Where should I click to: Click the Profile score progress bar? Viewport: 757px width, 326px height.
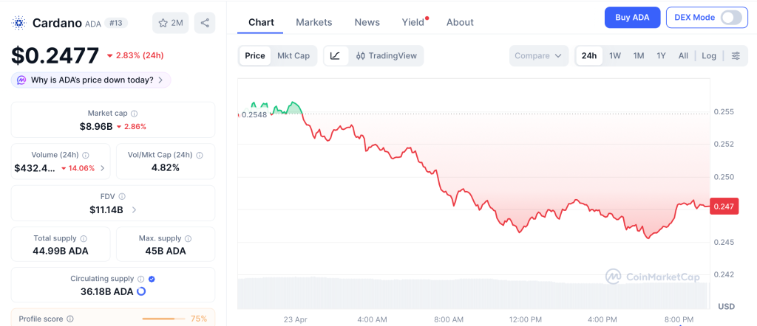pos(163,319)
